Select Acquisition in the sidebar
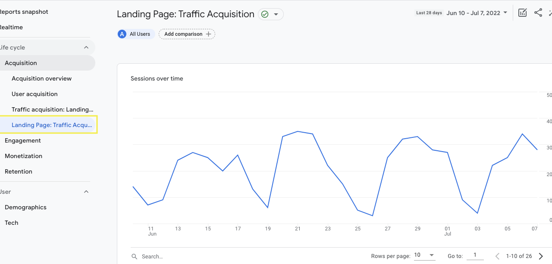552x264 pixels. coord(47,63)
